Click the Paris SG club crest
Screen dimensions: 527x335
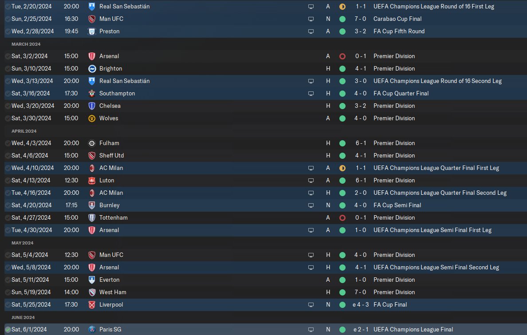92,330
